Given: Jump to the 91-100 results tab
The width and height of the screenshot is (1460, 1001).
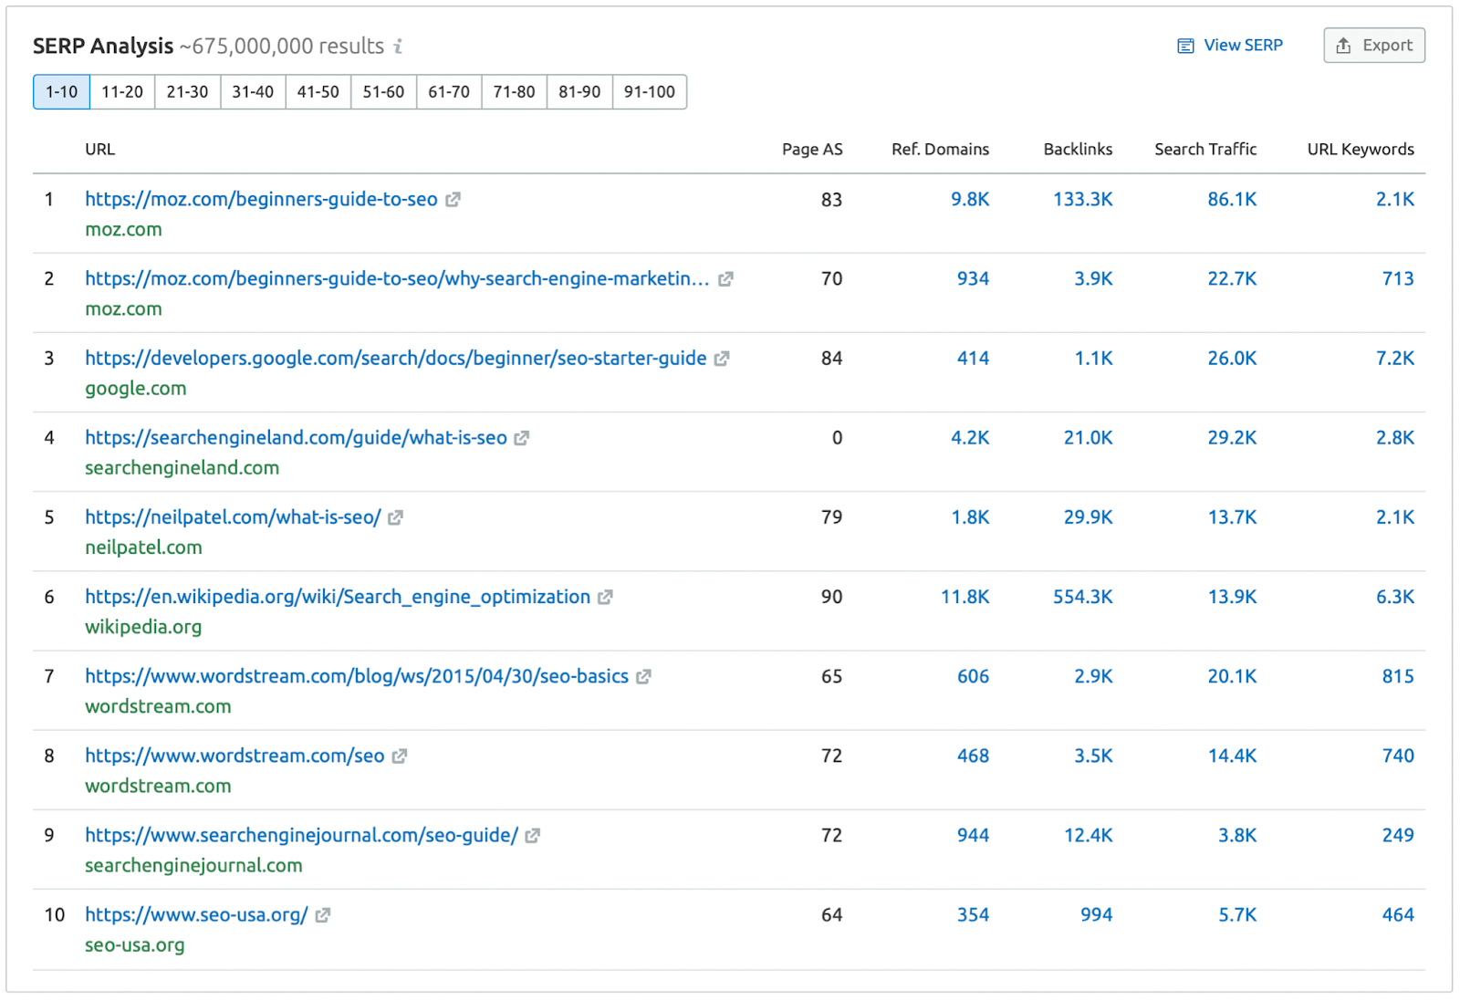Looking at the screenshot, I should pos(650,92).
